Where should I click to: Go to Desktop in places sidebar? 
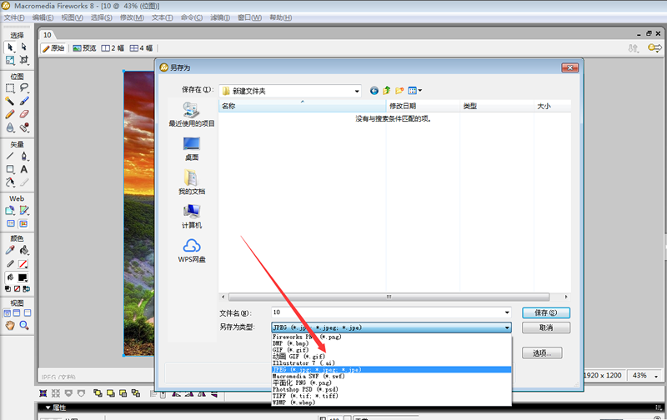point(192,149)
